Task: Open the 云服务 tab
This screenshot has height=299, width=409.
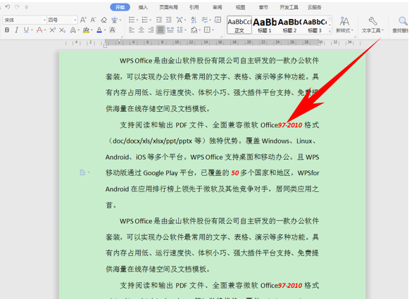Action: point(314,7)
